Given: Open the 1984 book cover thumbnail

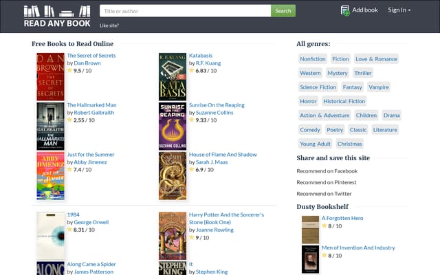Looking at the screenshot, I should [50, 236].
